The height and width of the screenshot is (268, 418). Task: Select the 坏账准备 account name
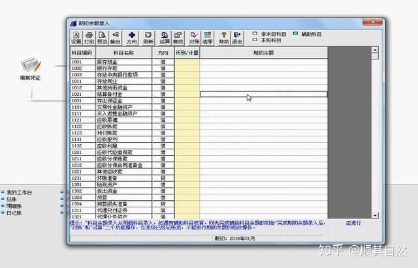click(x=107, y=178)
